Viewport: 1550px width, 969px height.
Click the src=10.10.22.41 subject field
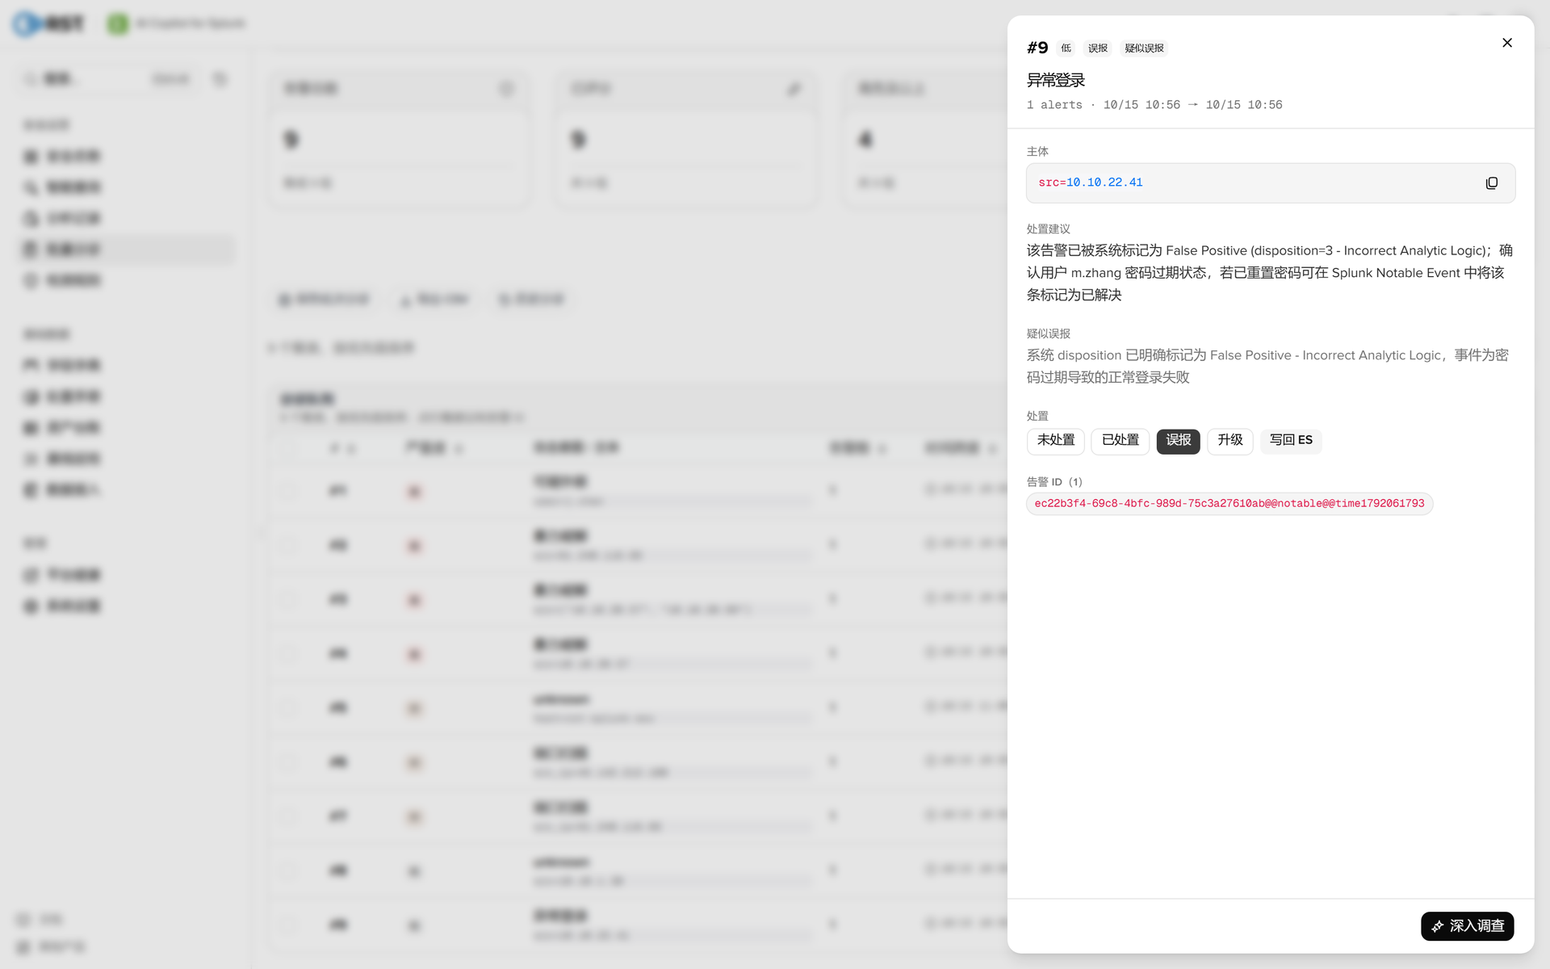(1271, 183)
